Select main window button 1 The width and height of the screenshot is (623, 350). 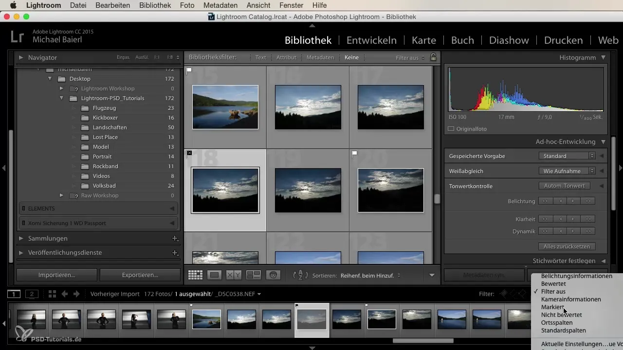[x=14, y=294]
